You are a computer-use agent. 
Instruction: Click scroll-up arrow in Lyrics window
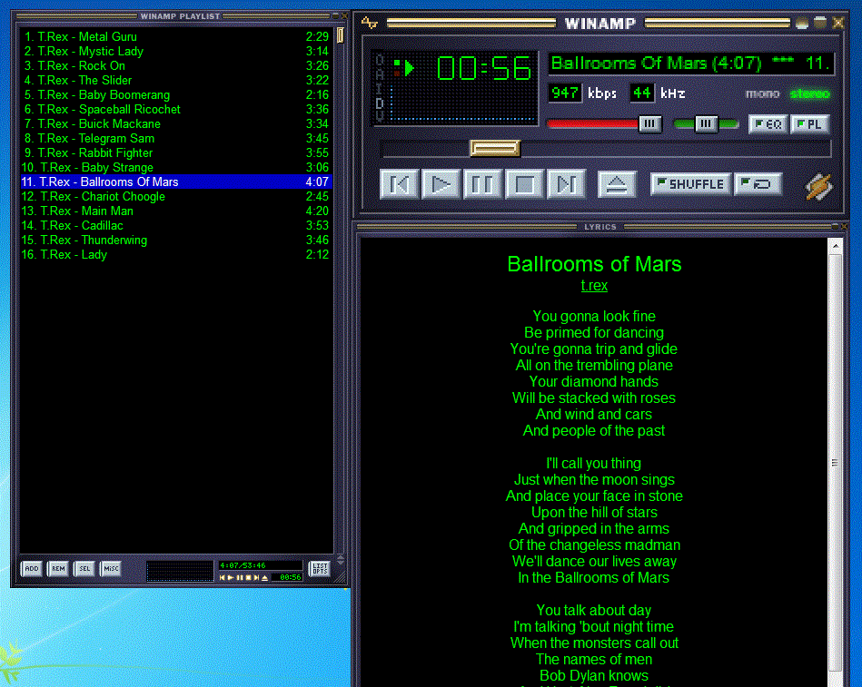pos(835,246)
